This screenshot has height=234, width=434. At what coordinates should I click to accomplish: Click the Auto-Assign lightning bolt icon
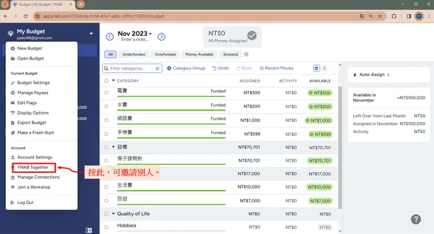pyautogui.click(x=355, y=74)
